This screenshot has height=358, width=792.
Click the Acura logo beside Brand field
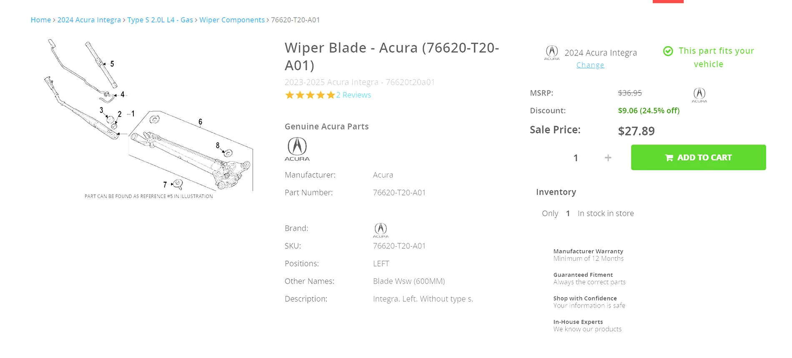click(x=380, y=230)
